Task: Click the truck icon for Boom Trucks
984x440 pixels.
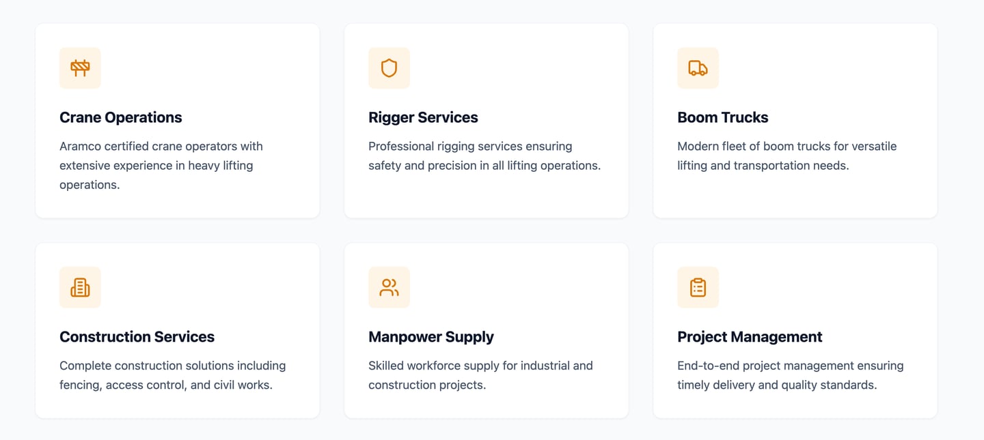Action: point(698,68)
